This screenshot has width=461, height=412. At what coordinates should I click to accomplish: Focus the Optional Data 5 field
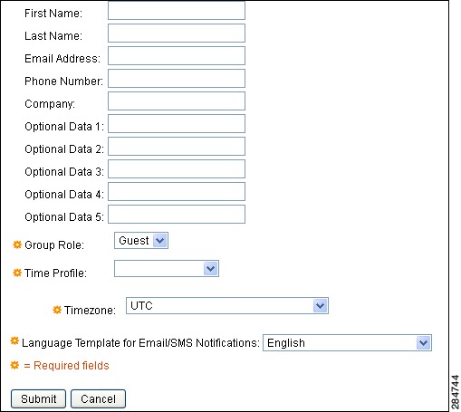click(177, 215)
